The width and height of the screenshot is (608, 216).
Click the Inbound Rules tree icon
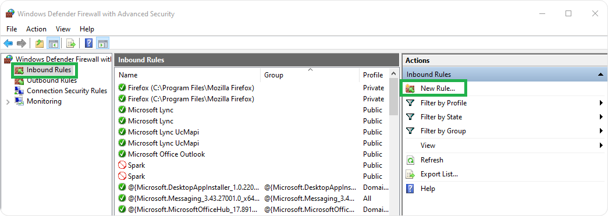(x=19, y=70)
